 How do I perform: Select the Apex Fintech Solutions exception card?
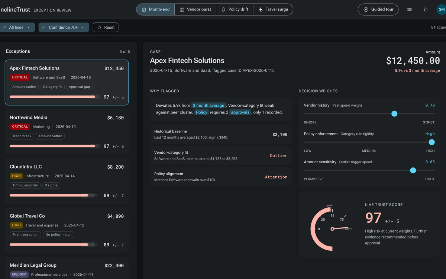click(67, 82)
